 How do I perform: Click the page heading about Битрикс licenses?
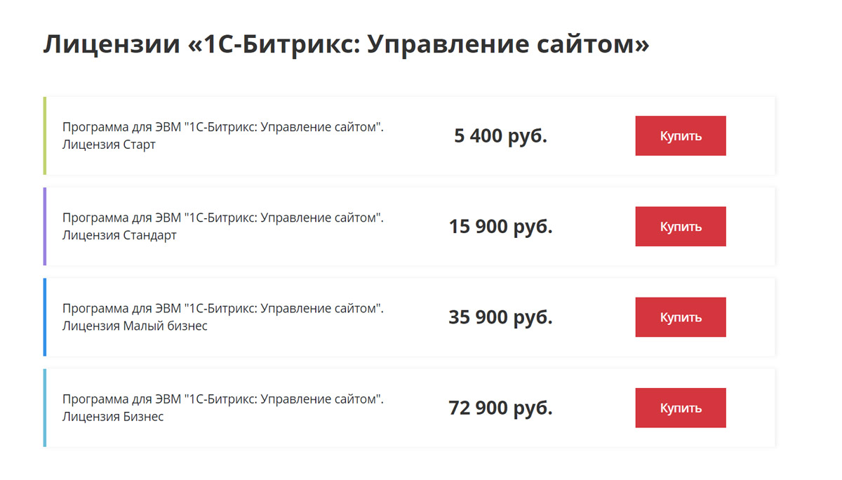pos(346,44)
